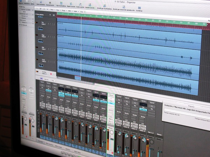Open the arrange area Vista menu

click(x=82, y=12)
